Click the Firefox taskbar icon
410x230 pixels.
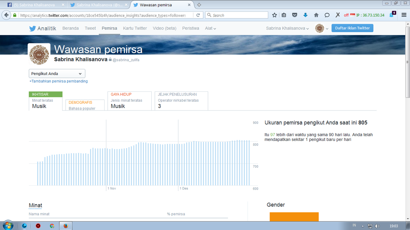click(66, 226)
